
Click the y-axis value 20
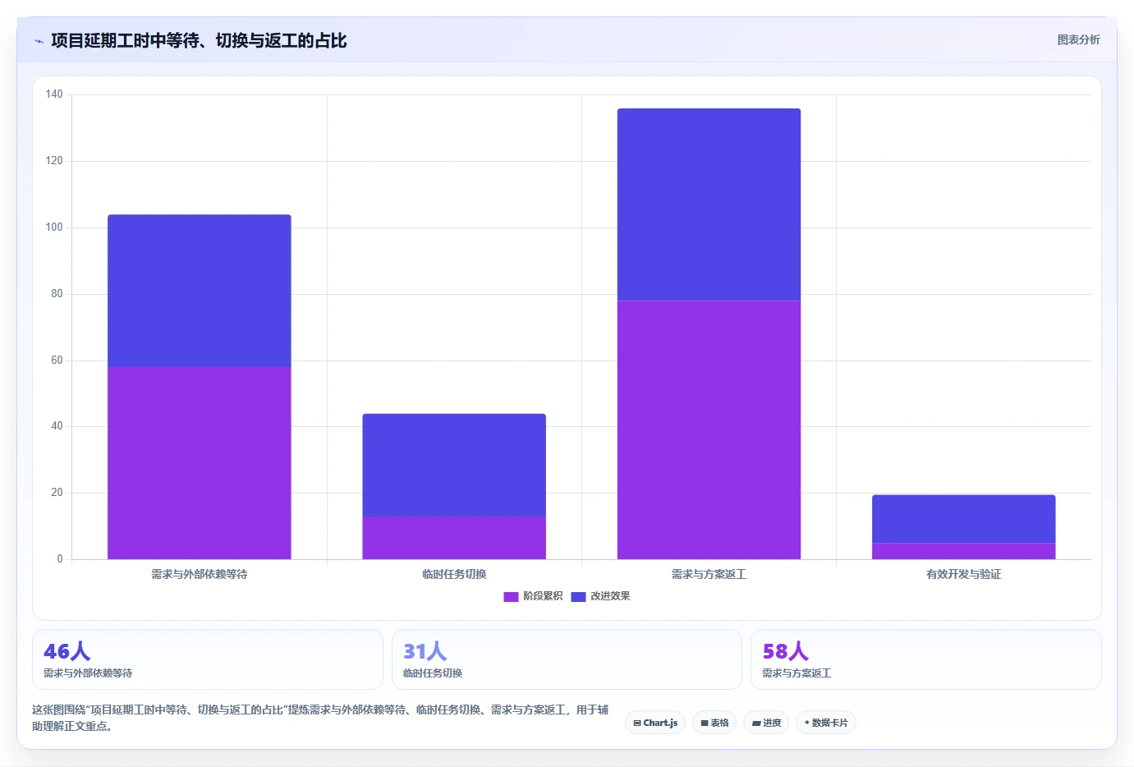coord(57,493)
